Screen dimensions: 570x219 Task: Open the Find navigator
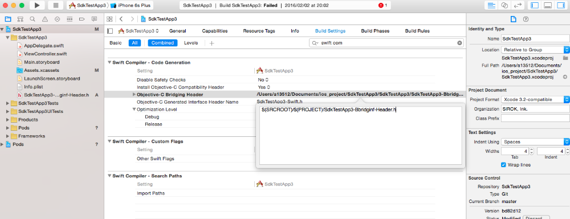32,19
